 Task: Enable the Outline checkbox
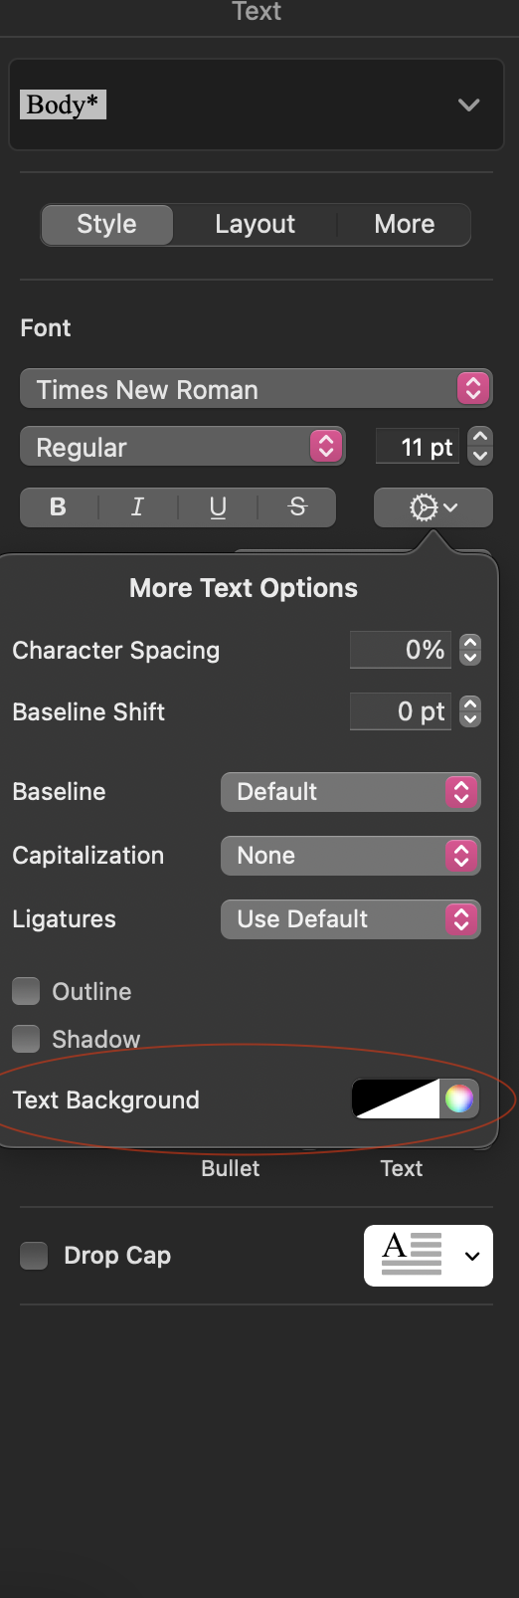[26, 991]
